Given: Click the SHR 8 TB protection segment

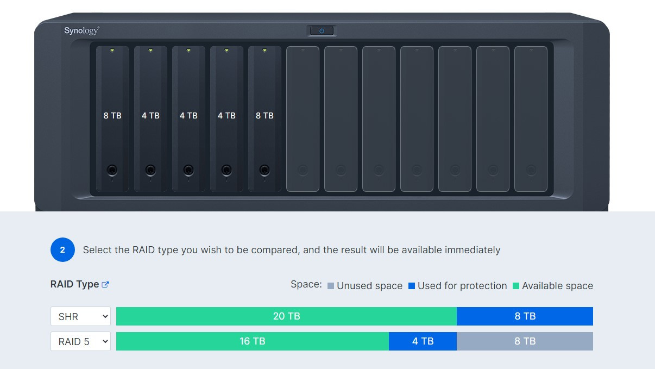Looking at the screenshot, I should [525, 316].
